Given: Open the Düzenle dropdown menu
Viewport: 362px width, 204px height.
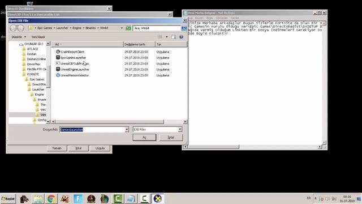Looking at the screenshot, I should [19, 37].
